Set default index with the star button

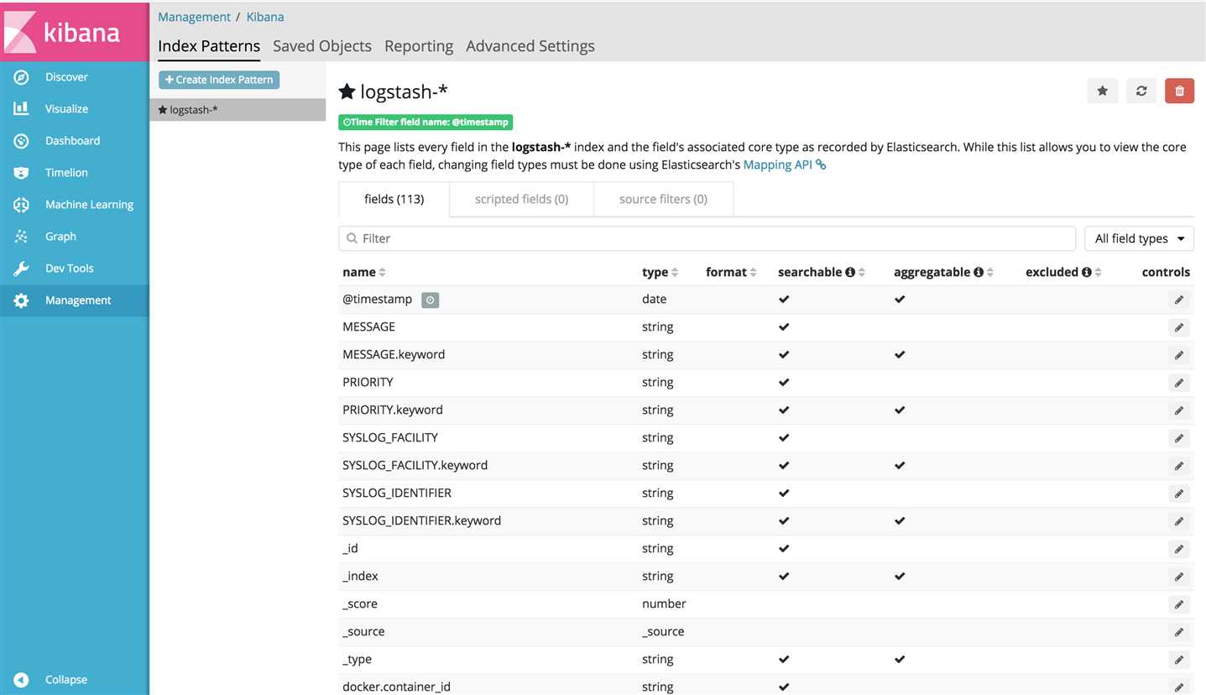click(x=1102, y=91)
